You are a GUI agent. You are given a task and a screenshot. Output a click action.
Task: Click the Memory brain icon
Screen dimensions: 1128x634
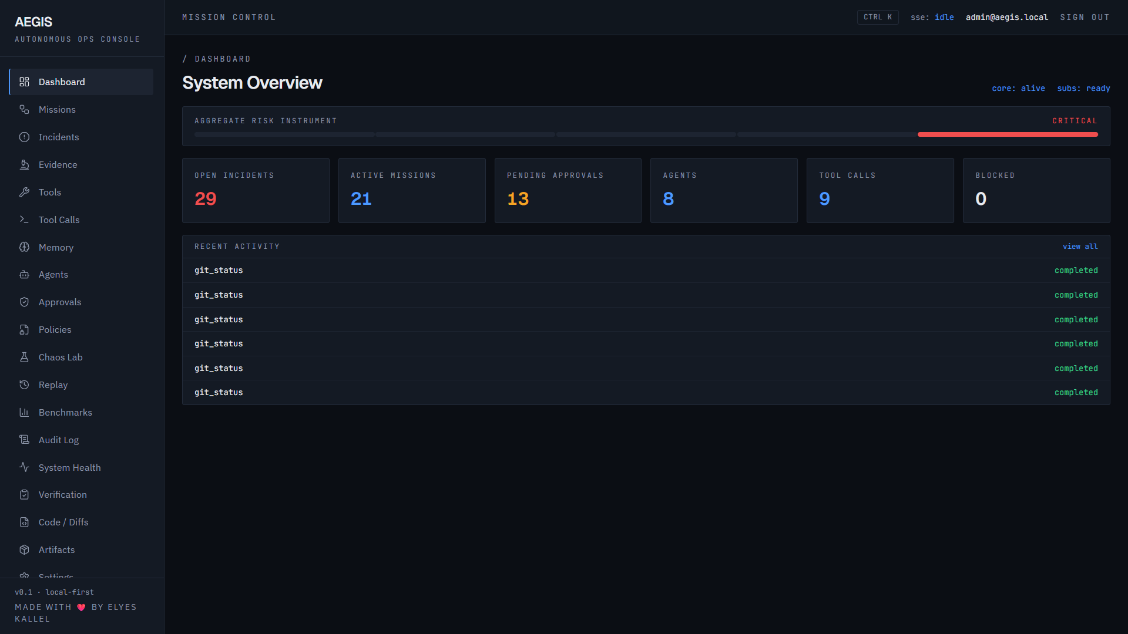(24, 247)
